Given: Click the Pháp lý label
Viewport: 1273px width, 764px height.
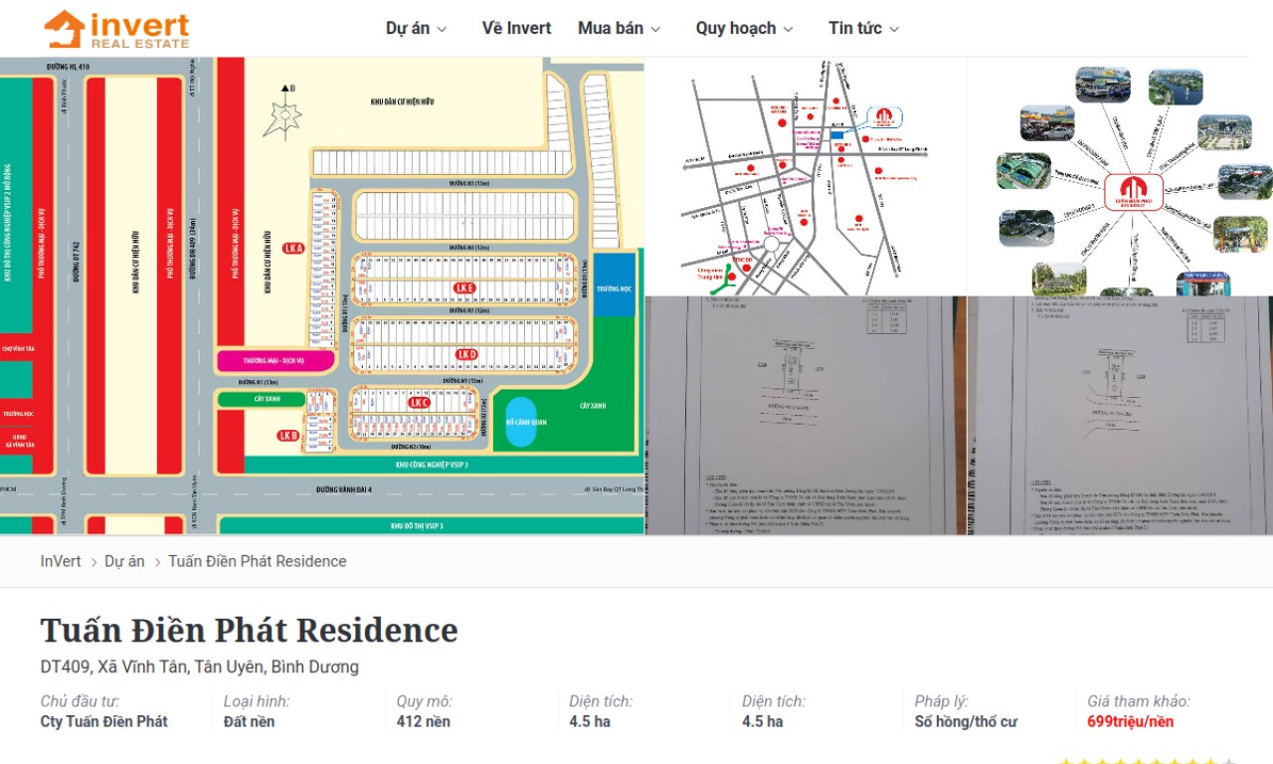Looking at the screenshot, I should pyautogui.click(x=942, y=701).
